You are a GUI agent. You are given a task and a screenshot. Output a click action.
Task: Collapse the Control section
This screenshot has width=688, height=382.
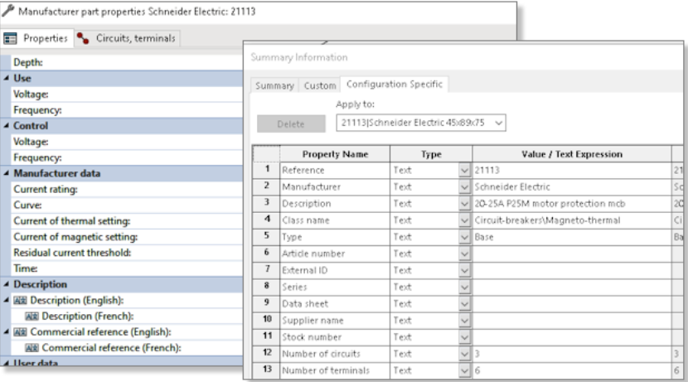[x=7, y=125]
